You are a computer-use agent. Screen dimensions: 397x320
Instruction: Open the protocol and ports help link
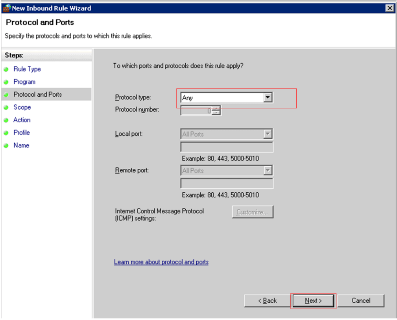pos(161,262)
